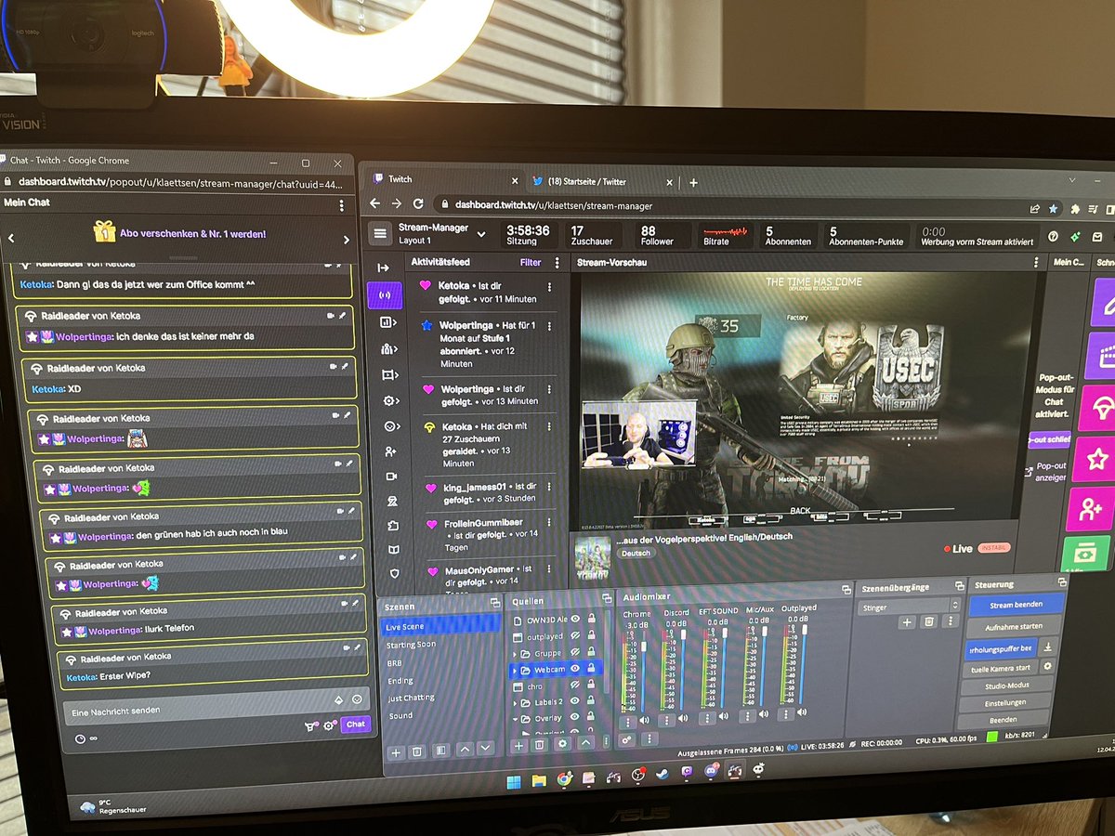Hide the outplayed source with its eye toggle

pos(575,636)
